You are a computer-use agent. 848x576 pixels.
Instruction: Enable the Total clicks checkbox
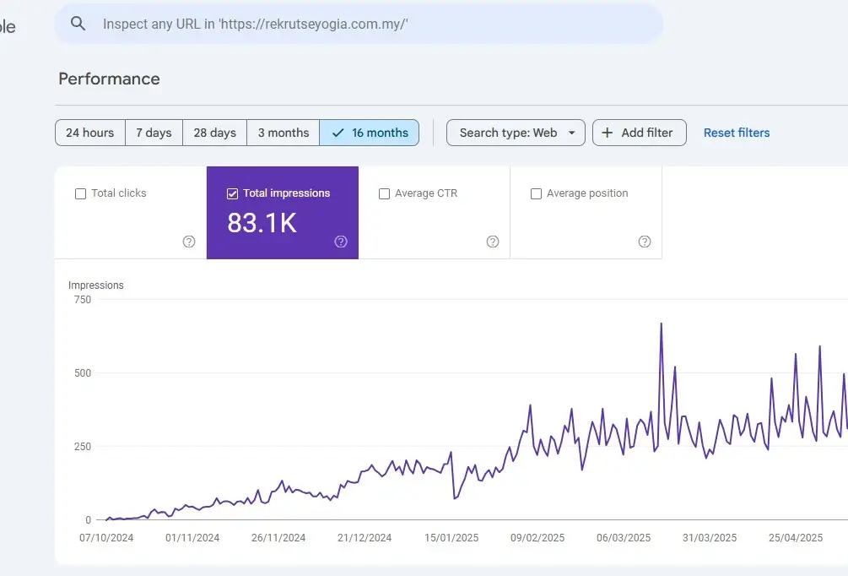coord(81,193)
